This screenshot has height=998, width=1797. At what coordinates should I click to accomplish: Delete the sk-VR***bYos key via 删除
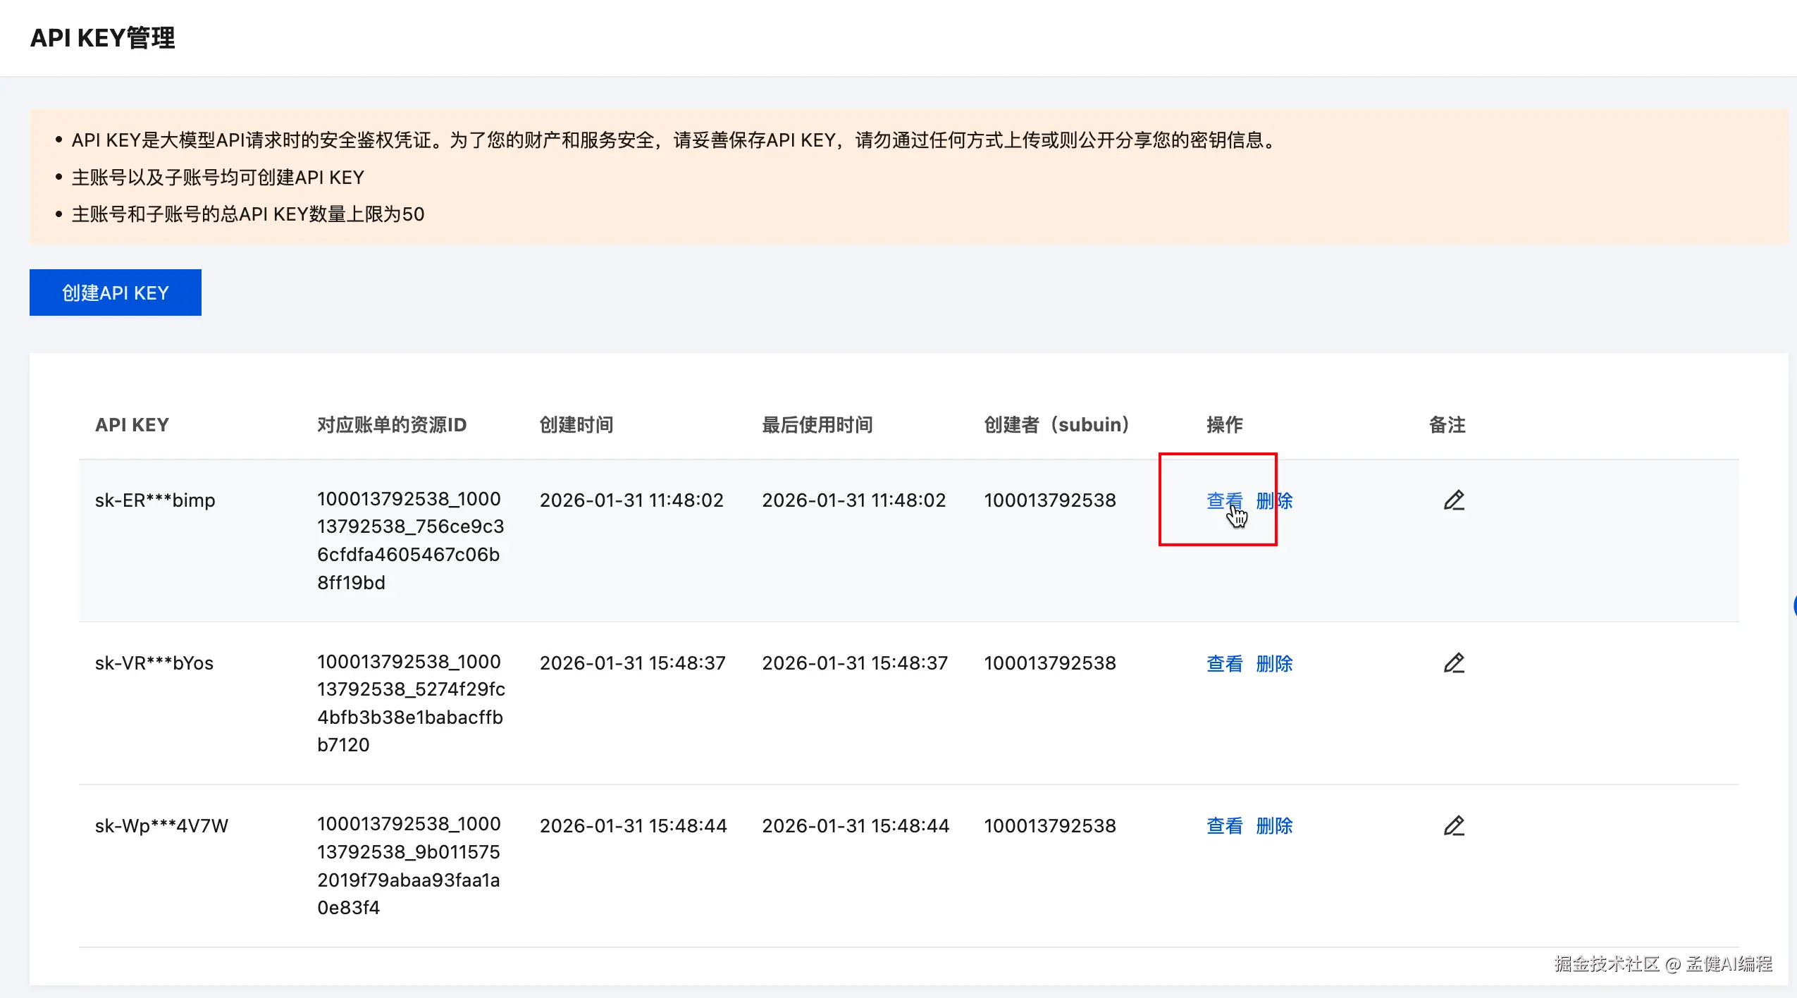click(1274, 663)
